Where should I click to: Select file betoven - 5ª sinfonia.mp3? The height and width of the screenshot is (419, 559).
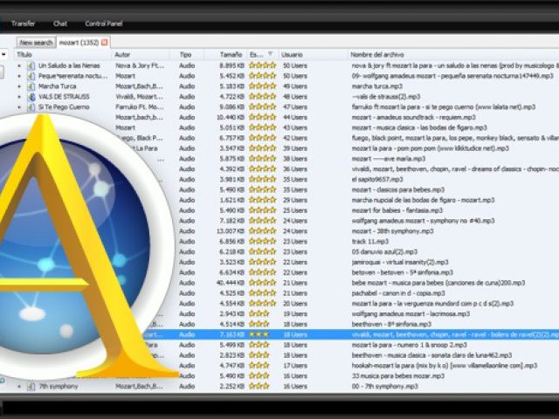[402, 272]
